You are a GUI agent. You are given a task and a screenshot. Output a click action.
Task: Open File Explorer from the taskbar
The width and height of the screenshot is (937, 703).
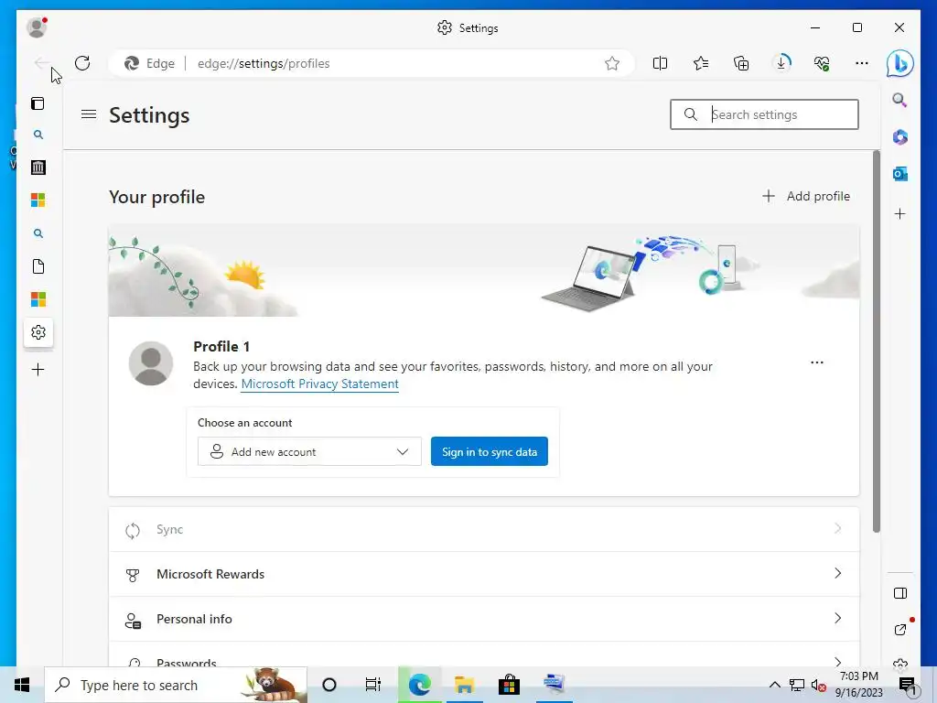pyautogui.click(x=464, y=685)
